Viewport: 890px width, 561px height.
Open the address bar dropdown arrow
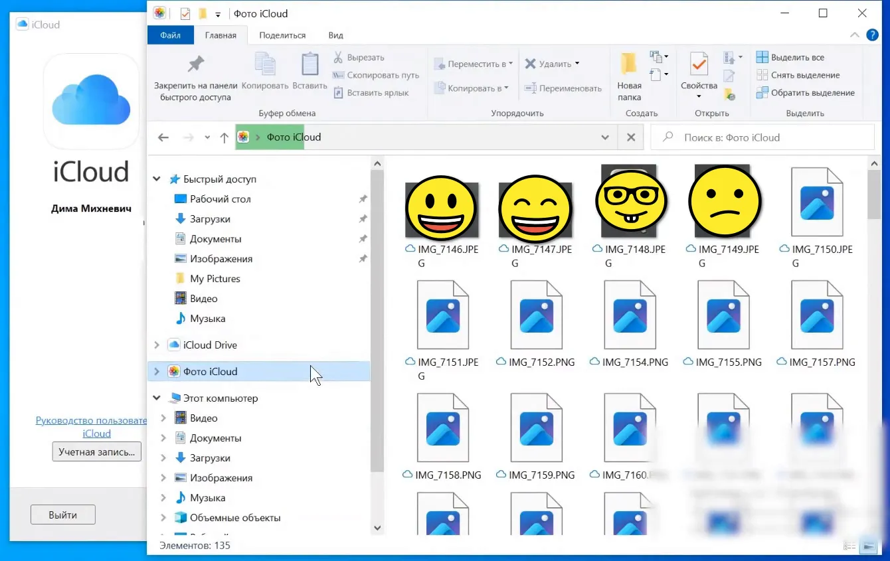pyautogui.click(x=605, y=137)
